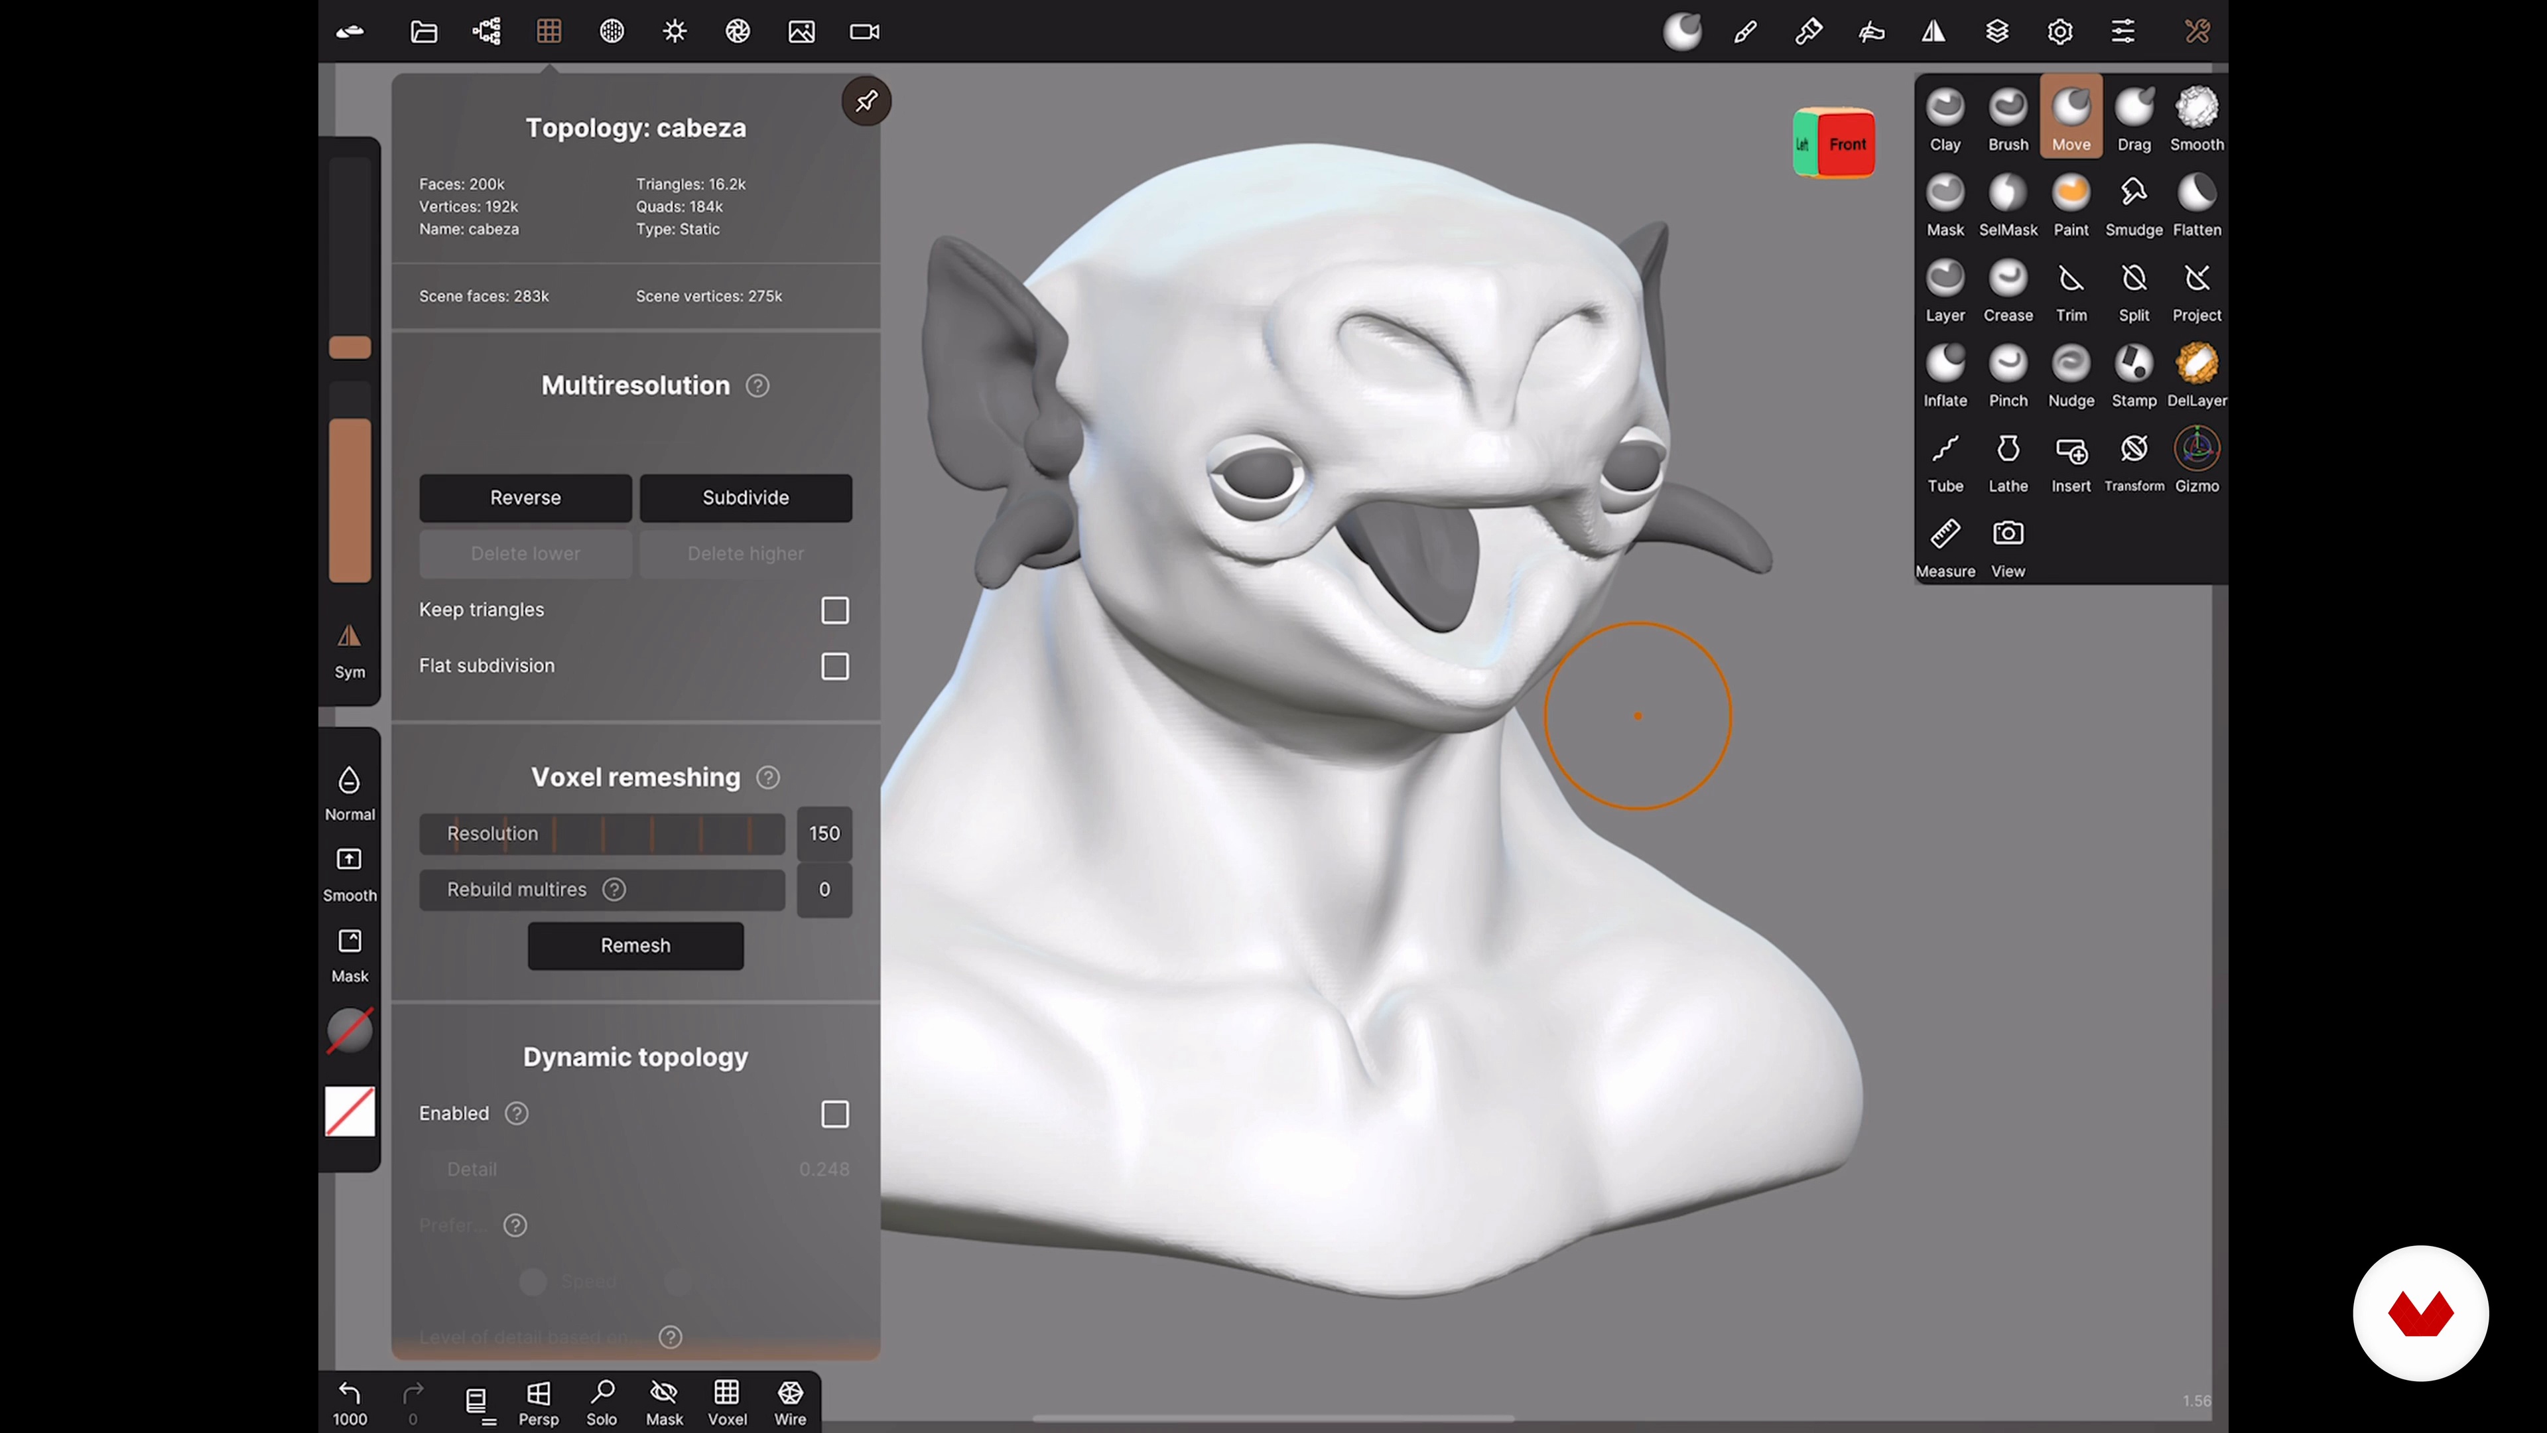Open the Lighting sun menu
The height and width of the screenshot is (1433, 2547).
coord(675,32)
